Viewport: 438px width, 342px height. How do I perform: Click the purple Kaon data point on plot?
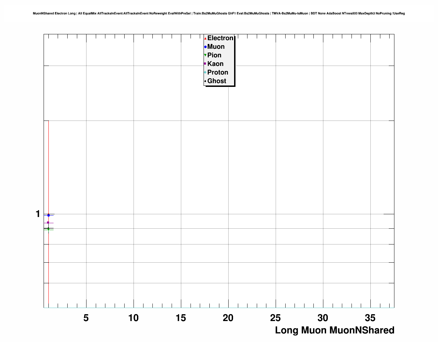point(48,223)
